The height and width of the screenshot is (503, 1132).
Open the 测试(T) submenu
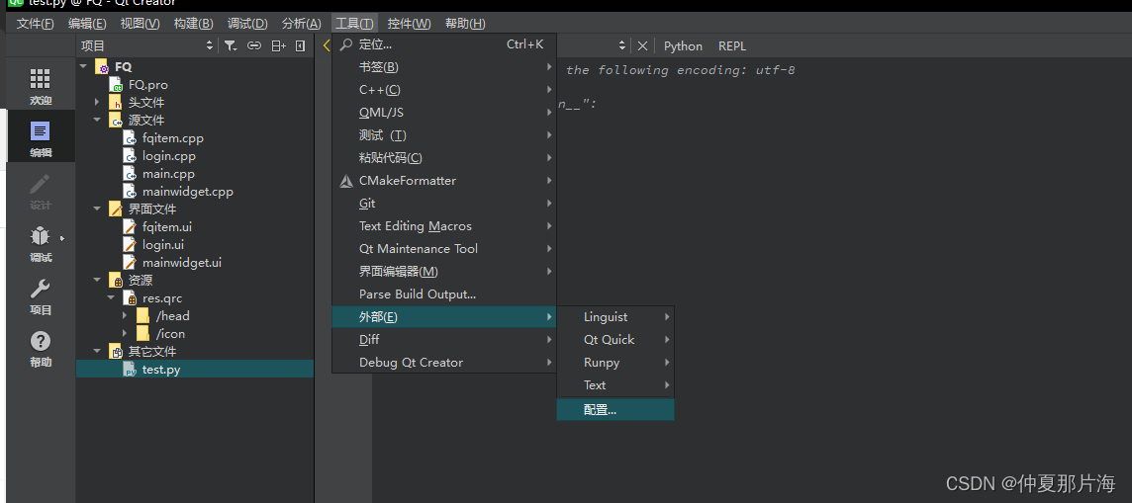click(444, 135)
